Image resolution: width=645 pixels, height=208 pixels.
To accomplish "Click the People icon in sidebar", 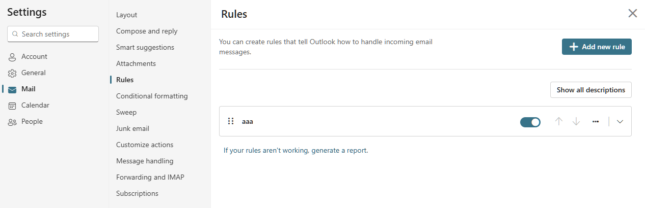I will tap(13, 122).
